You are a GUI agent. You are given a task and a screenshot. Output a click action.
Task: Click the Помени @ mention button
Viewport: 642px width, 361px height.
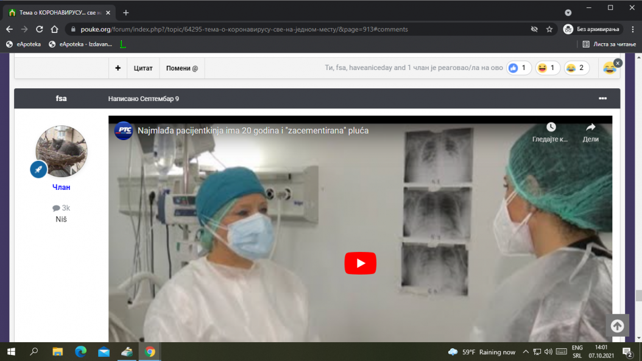pos(182,68)
